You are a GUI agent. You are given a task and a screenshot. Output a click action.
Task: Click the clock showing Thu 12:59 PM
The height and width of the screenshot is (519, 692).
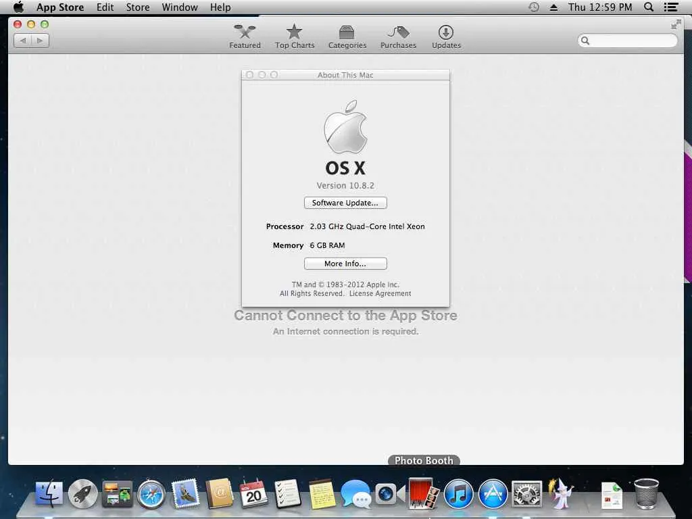pos(600,7)
